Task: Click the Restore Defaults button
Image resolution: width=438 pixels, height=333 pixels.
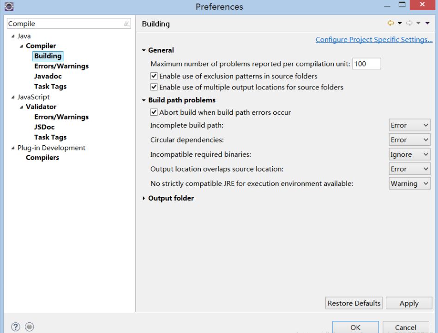Action: tap(354, 303)
